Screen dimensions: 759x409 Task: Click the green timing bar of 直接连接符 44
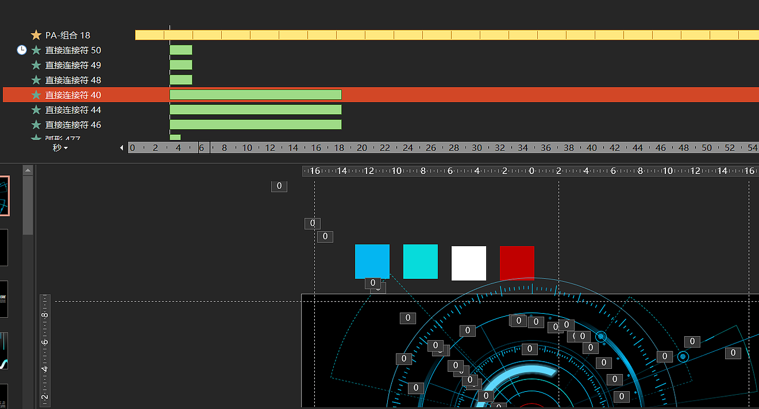tap(256, 110)
